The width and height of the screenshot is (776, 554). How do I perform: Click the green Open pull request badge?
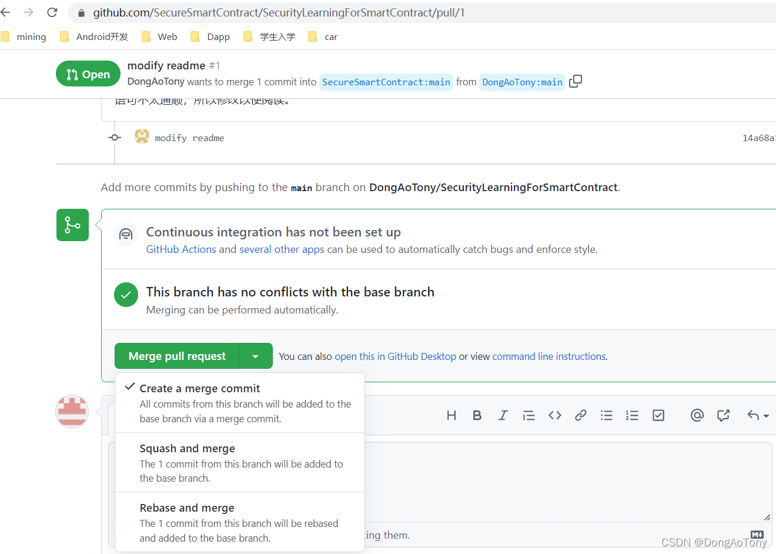[x=88, y=74]
